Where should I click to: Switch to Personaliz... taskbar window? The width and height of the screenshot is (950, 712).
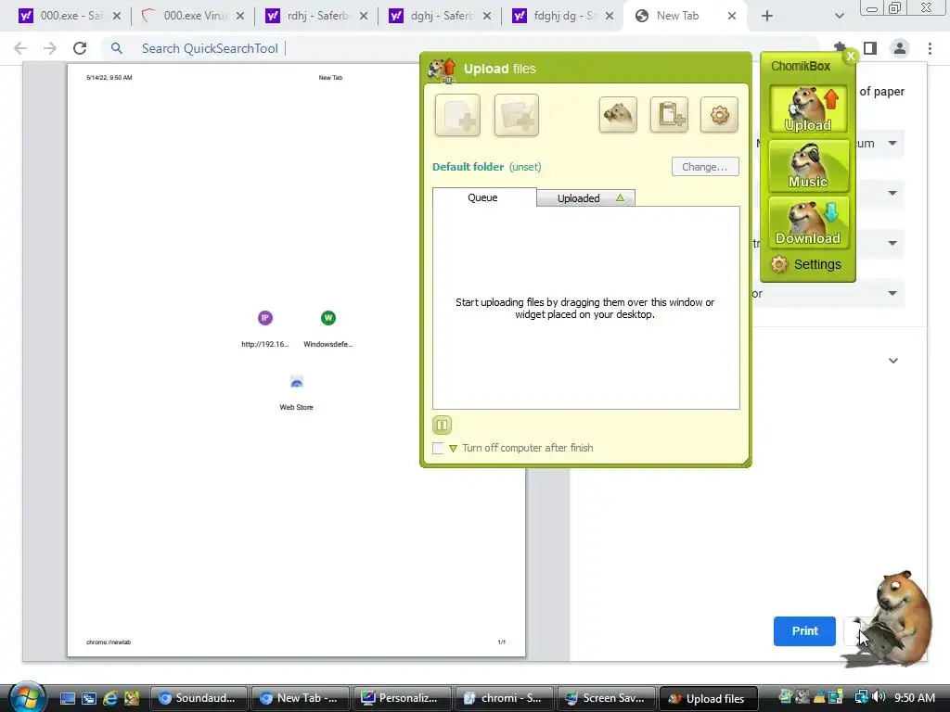click(x=403, y=699)
